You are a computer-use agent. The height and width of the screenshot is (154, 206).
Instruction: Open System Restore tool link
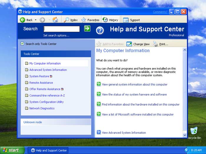(39, 76)
